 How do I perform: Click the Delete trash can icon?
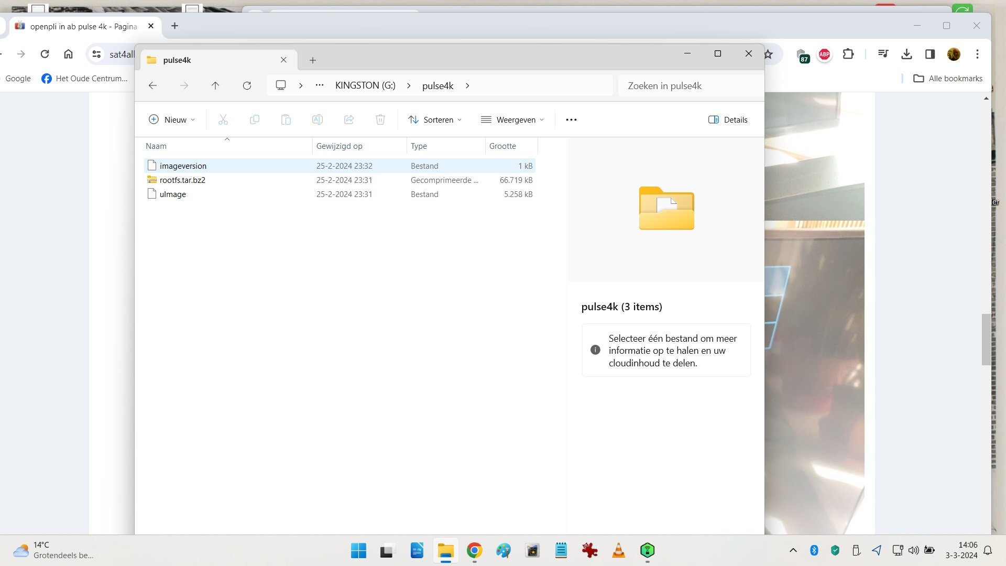pyautogui.click(x=380, y=119)
